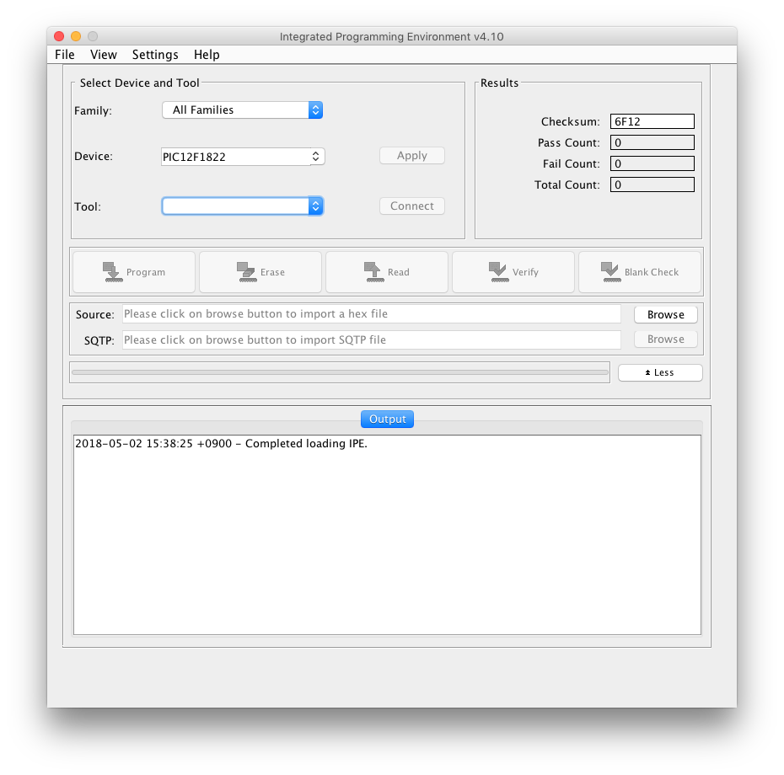Open the Settings menu
Screen dimensions: 784x775
[x=155, y=55]
